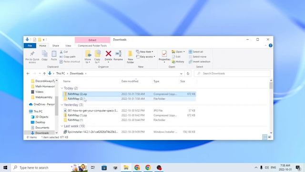Refresh the Downloads folder
This screenshot has width=305, height=172.
click(188, 74)
